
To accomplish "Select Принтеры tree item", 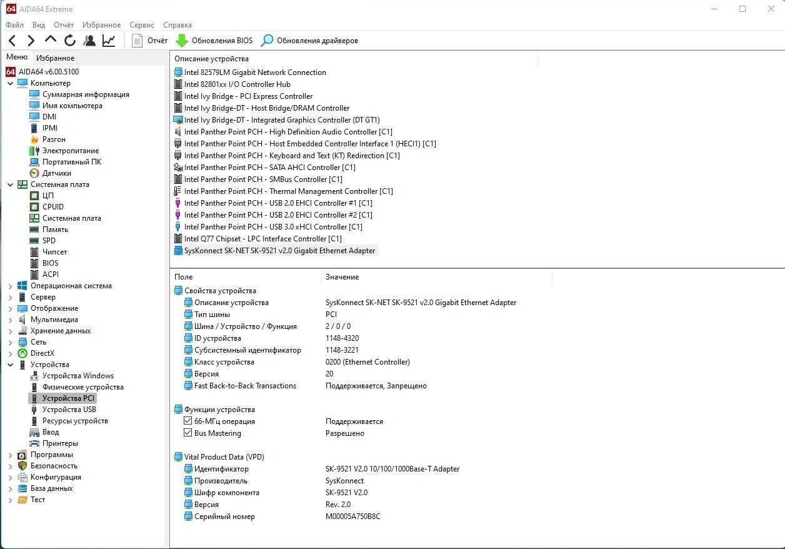I will click(x=60, y=443).
